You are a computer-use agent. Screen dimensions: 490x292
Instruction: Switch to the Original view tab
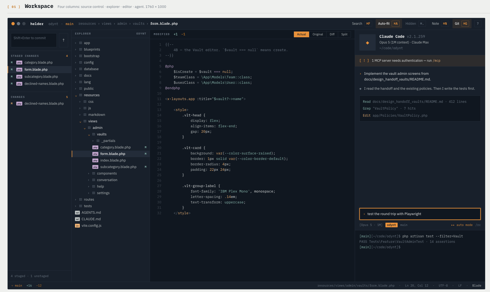(x=318, y=34)
